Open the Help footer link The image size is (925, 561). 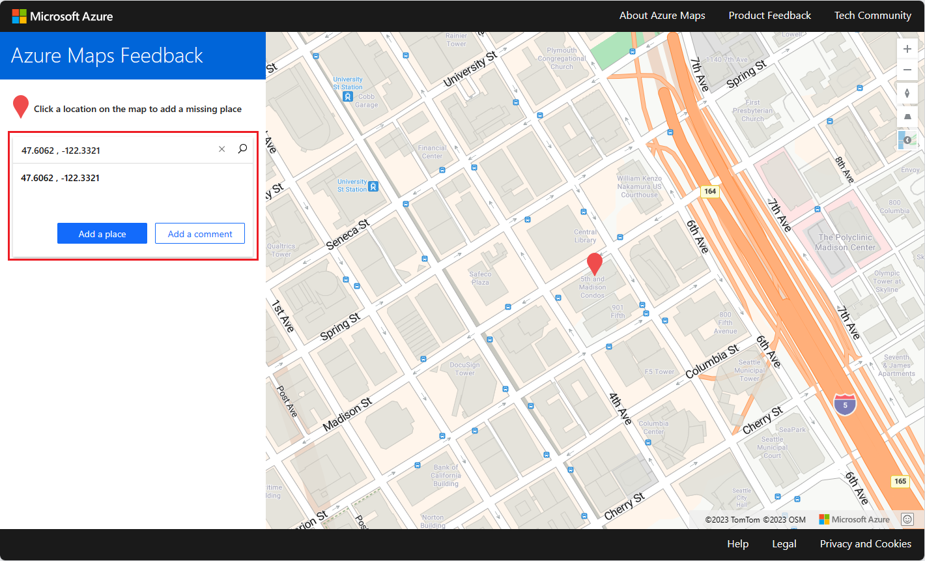coord(738,544)
